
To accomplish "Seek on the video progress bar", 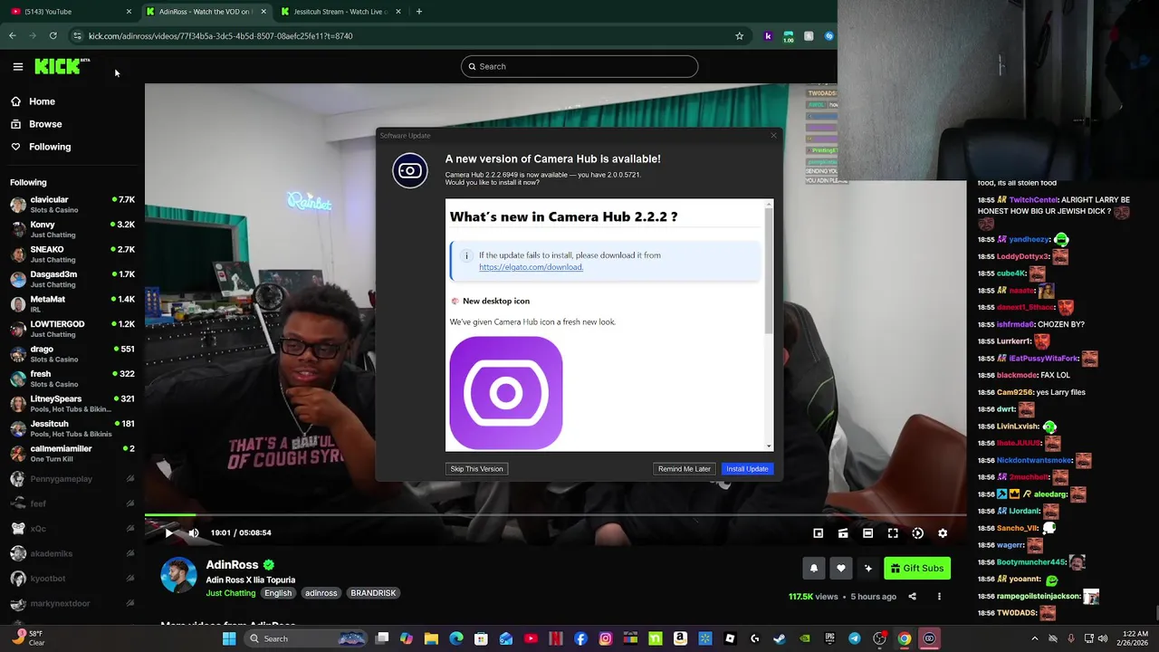I will 555,515.
